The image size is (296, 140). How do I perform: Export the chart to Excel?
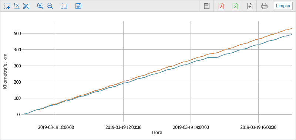(235, 6)
